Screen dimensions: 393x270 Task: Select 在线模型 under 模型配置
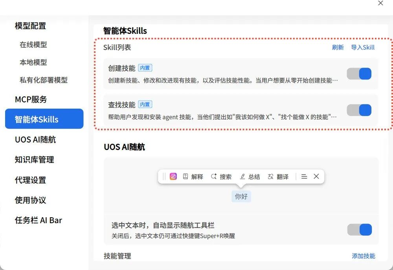(x=33, y=45)
